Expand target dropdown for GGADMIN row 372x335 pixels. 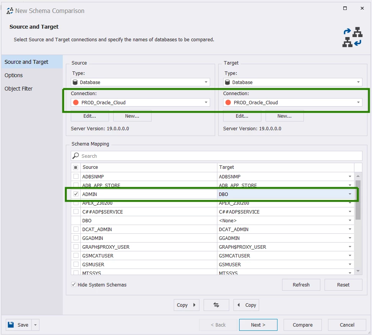[x=350, y=238]
